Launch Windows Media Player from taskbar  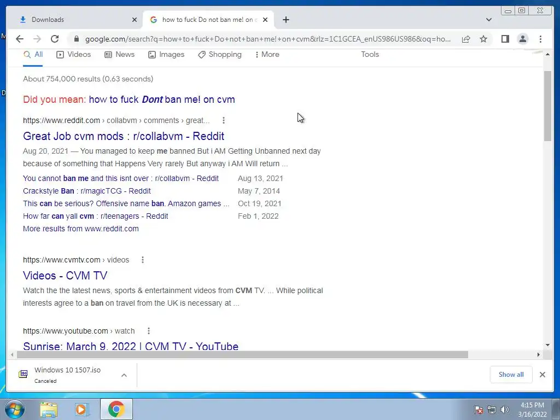tap(81, 410)
